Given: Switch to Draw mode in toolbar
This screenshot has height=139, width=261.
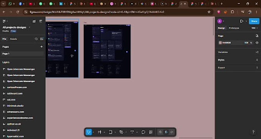Looking at the screenshot, I should (160, 132).
